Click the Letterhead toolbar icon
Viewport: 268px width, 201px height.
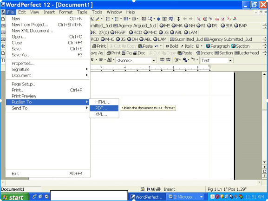click(247, 53)
